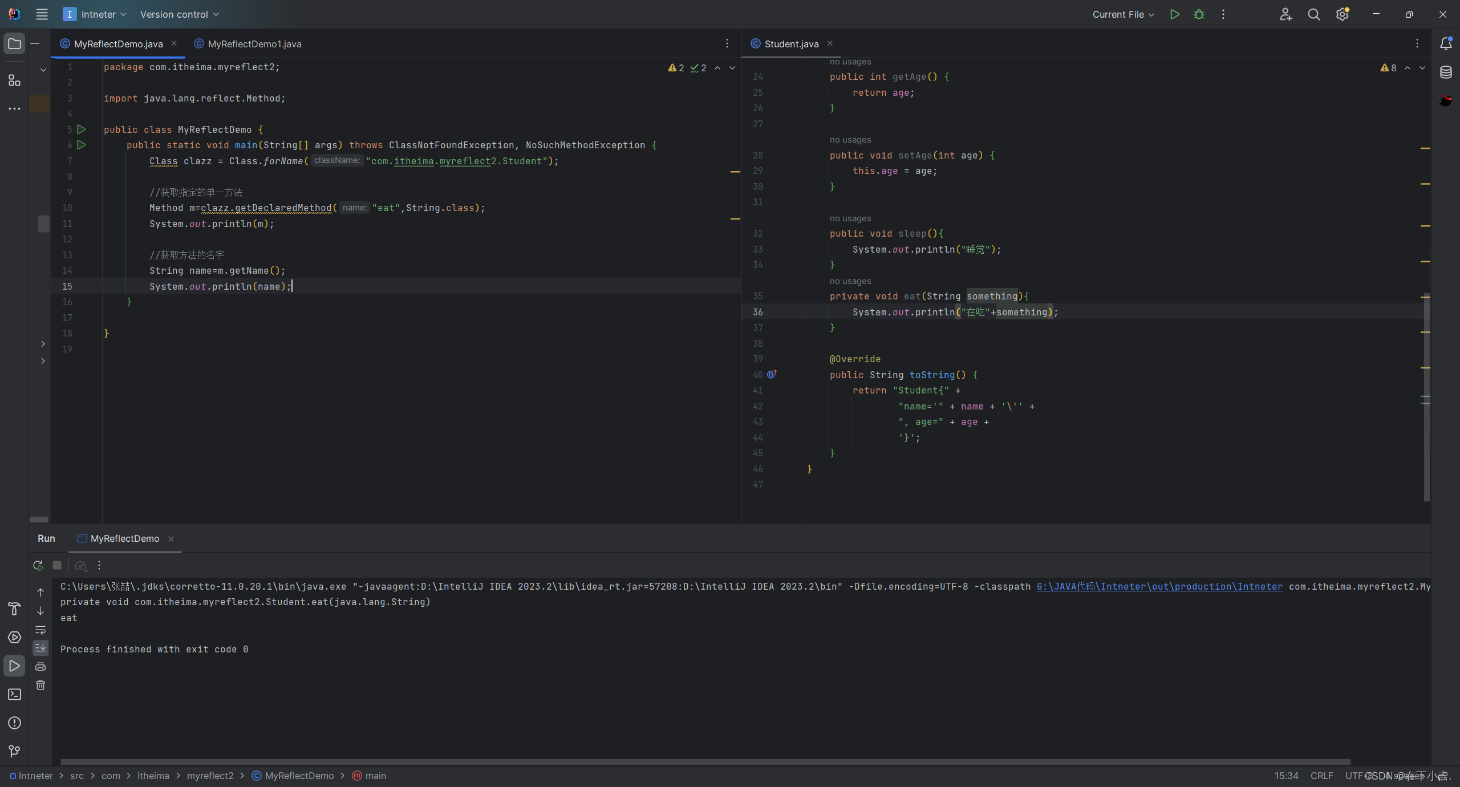1460x787 pixels.
Task: Clear console output with trash icon
Action: tap(40, 685)
